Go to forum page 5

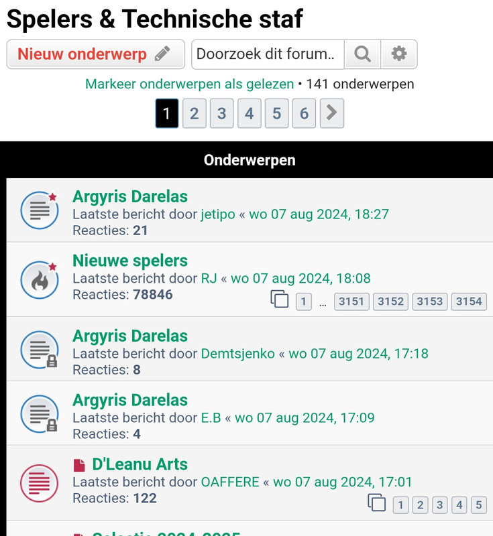click(x=277, y=113)
